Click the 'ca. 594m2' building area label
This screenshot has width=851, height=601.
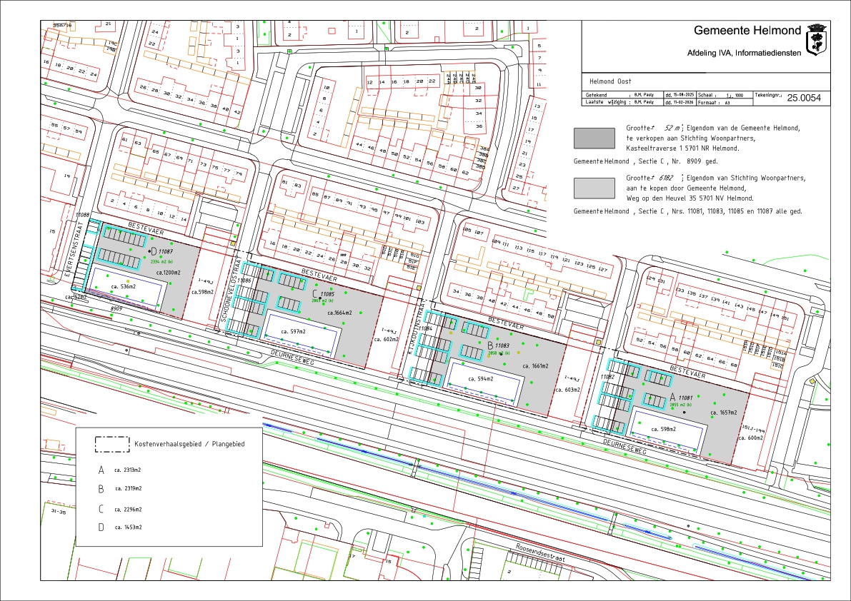tap(480, 378)
